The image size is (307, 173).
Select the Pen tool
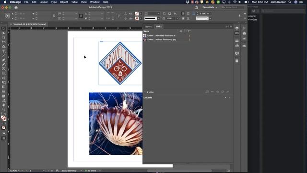pos(3,60)
